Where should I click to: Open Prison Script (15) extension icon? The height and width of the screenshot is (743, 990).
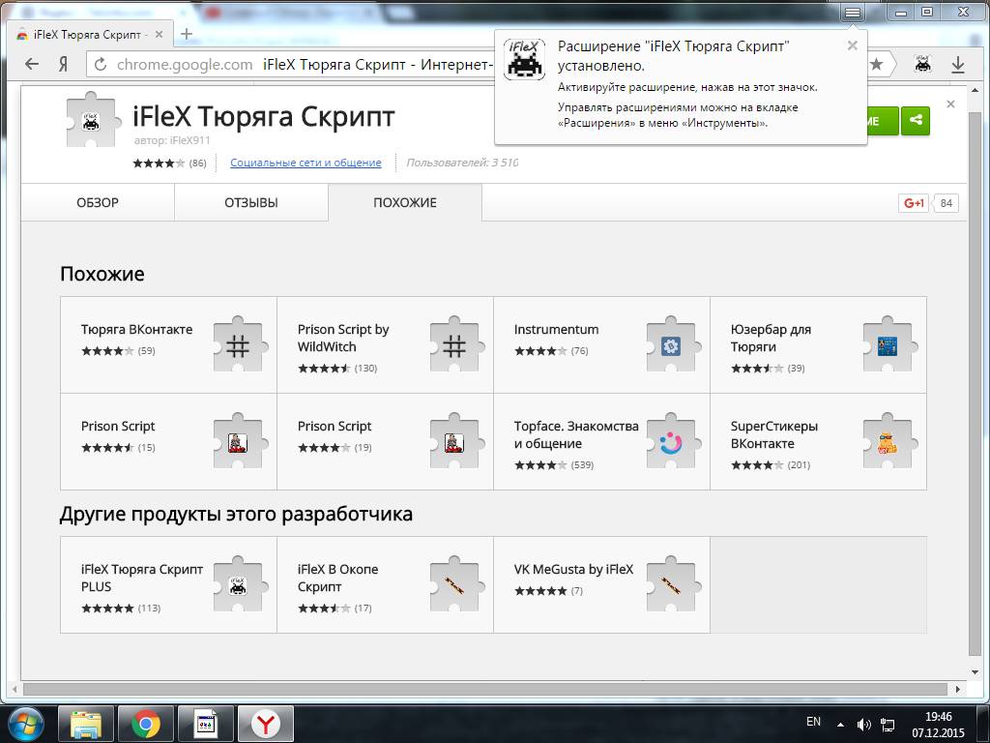[238, 441]
